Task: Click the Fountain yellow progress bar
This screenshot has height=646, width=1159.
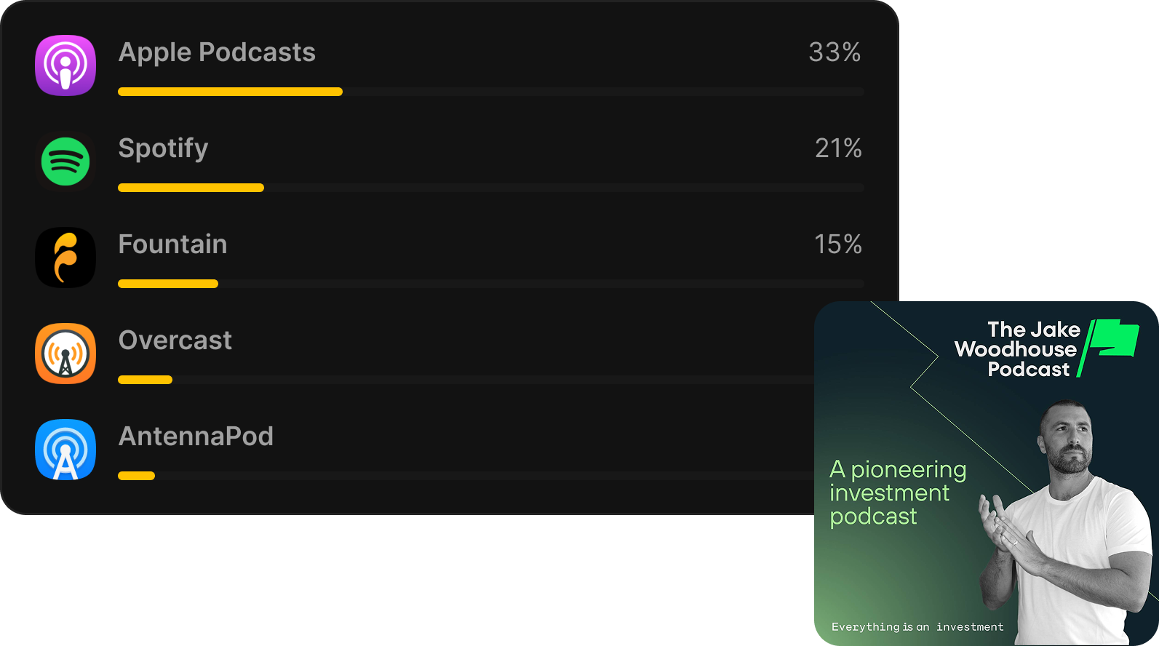Action: point(168,284)
